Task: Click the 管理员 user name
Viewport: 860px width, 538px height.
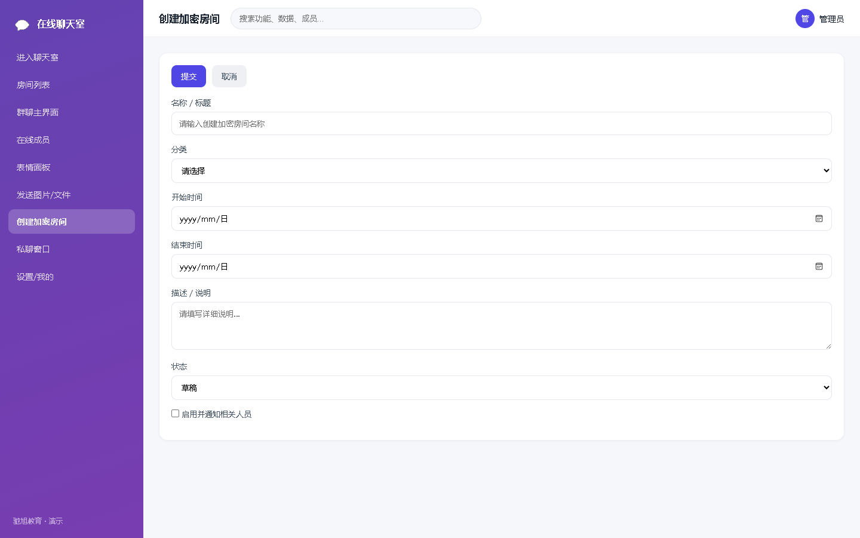Action: pyautogui.click(x=831, y=19)
